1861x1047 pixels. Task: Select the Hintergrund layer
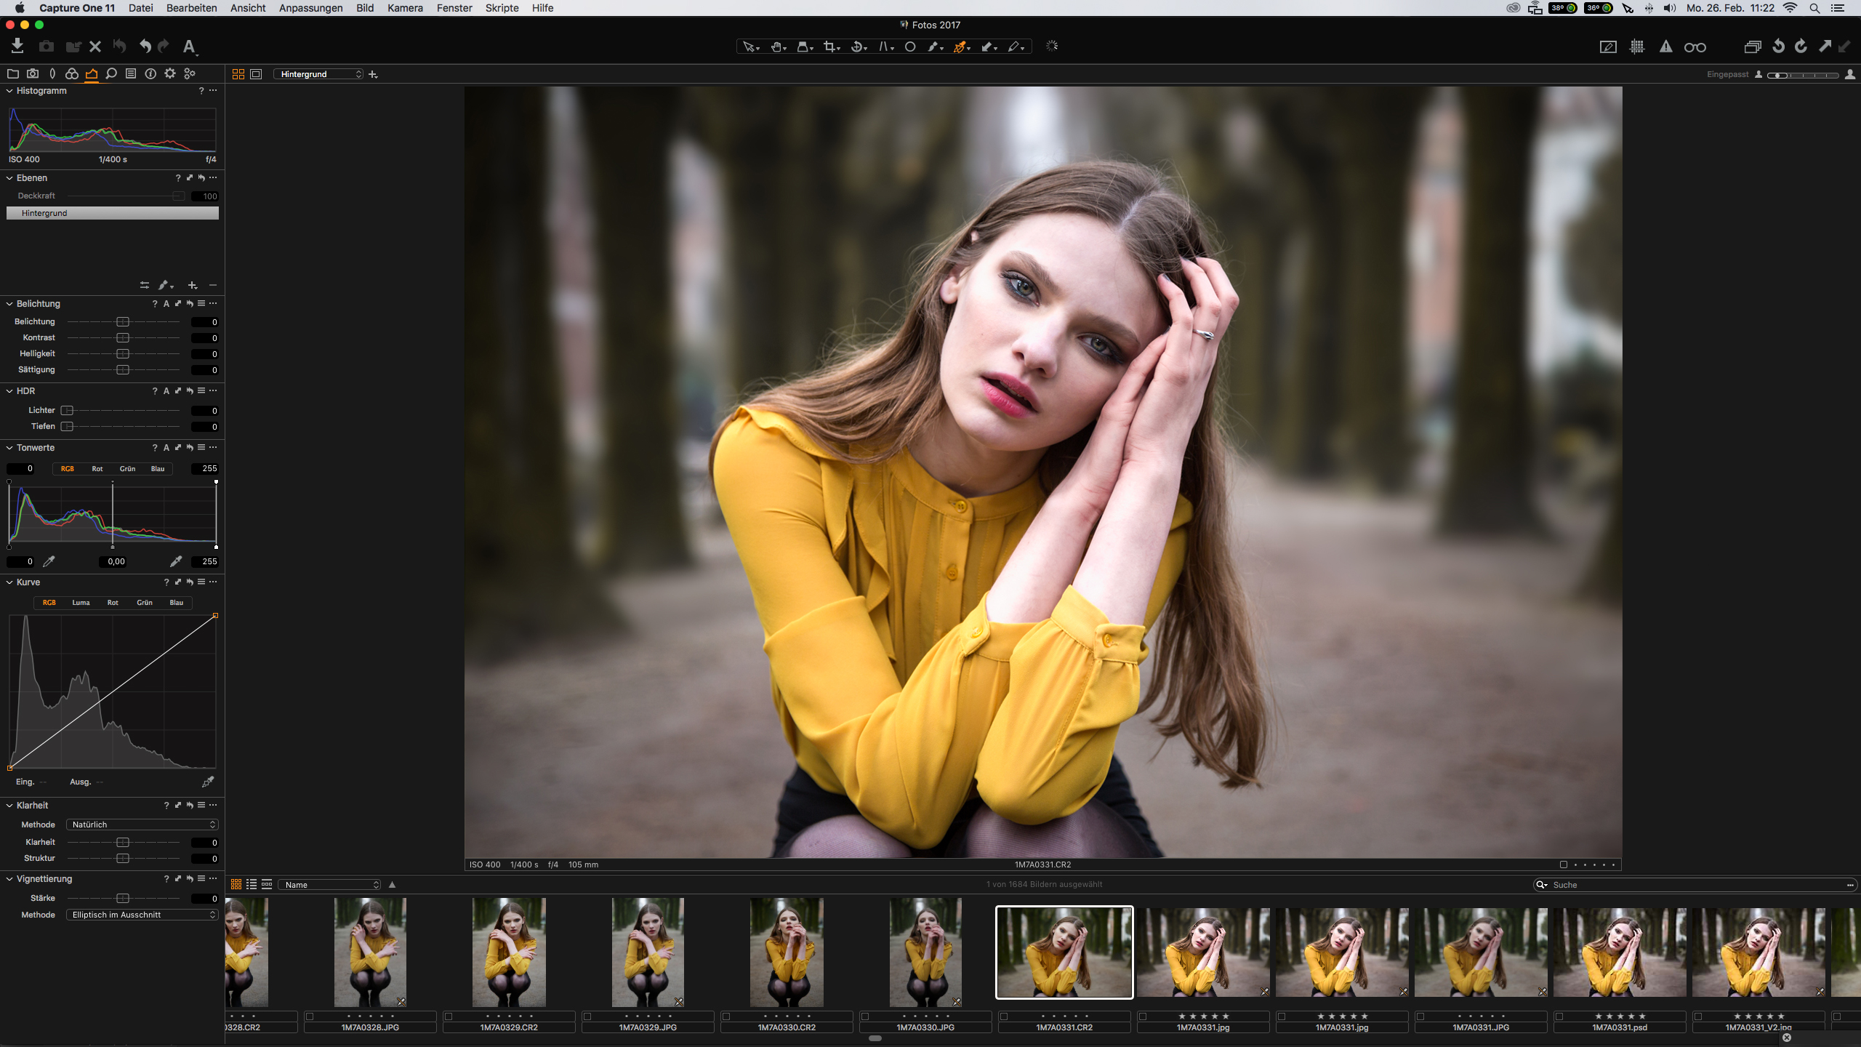(x=112, y=213)
